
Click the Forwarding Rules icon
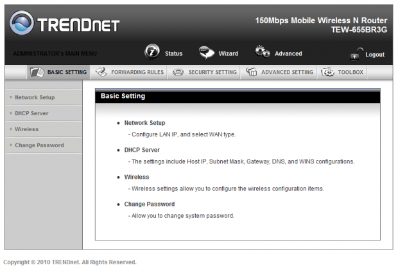click(x=101, y=72)
